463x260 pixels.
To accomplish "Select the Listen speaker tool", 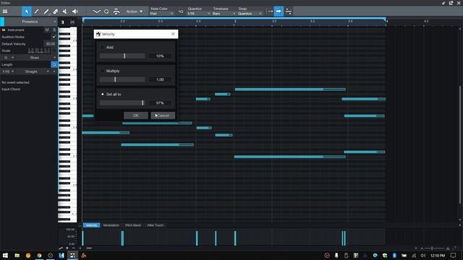I will pyautogui.click(x=75, y=12).
